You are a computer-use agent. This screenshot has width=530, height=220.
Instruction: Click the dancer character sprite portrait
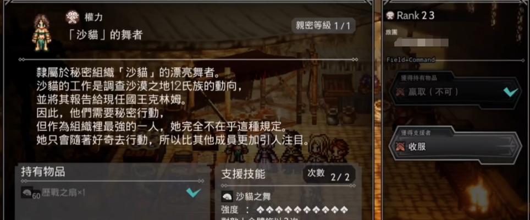[x=42, y=33]
